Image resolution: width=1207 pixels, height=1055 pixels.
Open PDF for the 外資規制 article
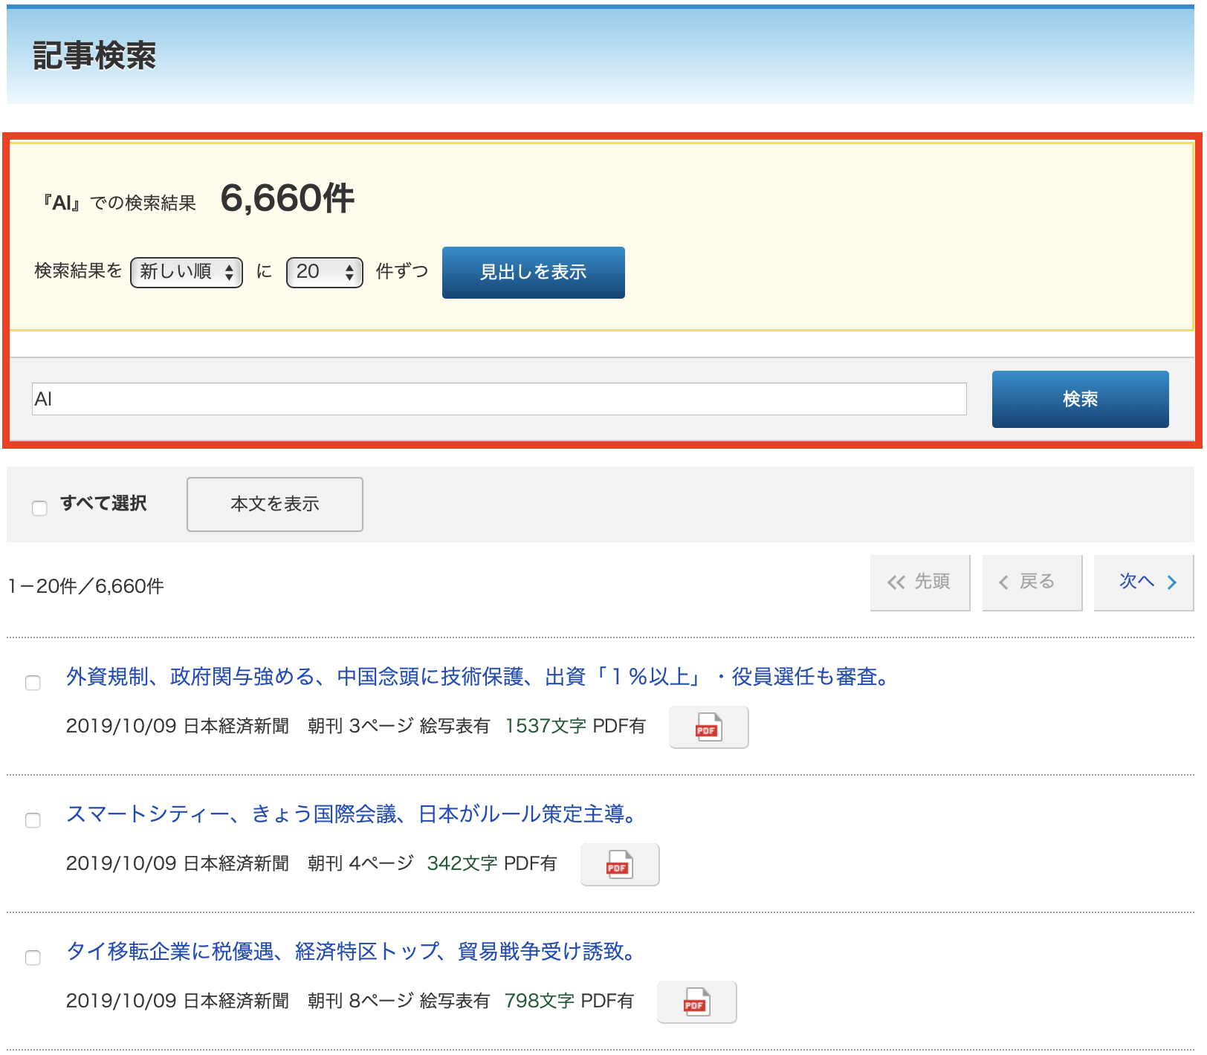(x=708, y=727)
